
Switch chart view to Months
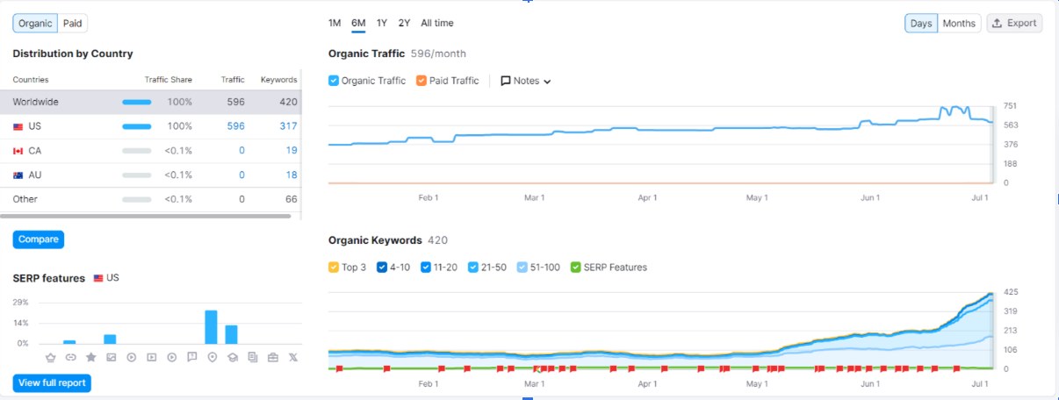pos(959,24)
